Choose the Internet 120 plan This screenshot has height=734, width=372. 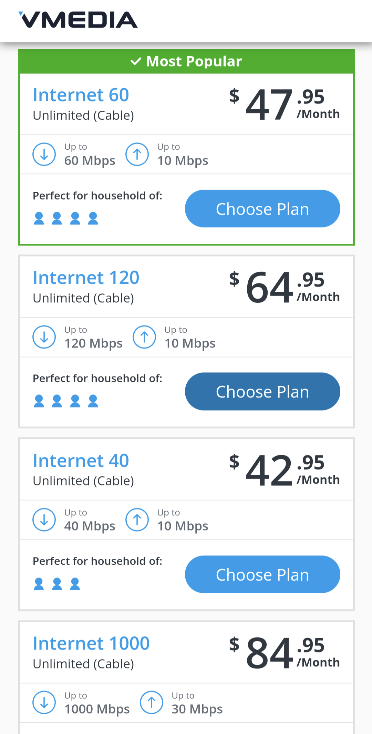(262, 391)
